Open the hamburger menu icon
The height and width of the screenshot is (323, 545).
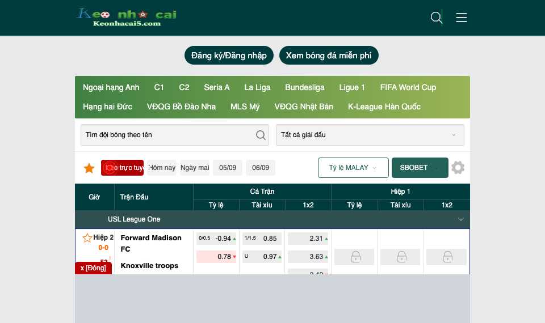[461, 18]
